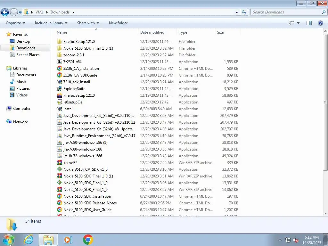
Task: Select the Firefox Setup 121.0 folder icon
Action: point(59,41)
